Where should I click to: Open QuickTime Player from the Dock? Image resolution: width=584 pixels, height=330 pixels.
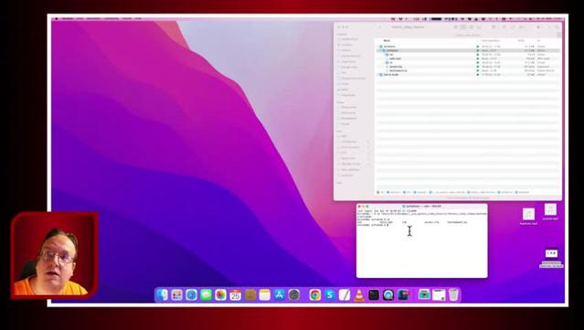(x=388, y=295)
